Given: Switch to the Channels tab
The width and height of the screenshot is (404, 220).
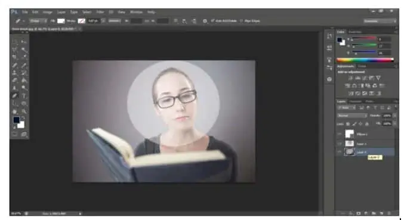Looking at the screenshot, I should point(355,101).
